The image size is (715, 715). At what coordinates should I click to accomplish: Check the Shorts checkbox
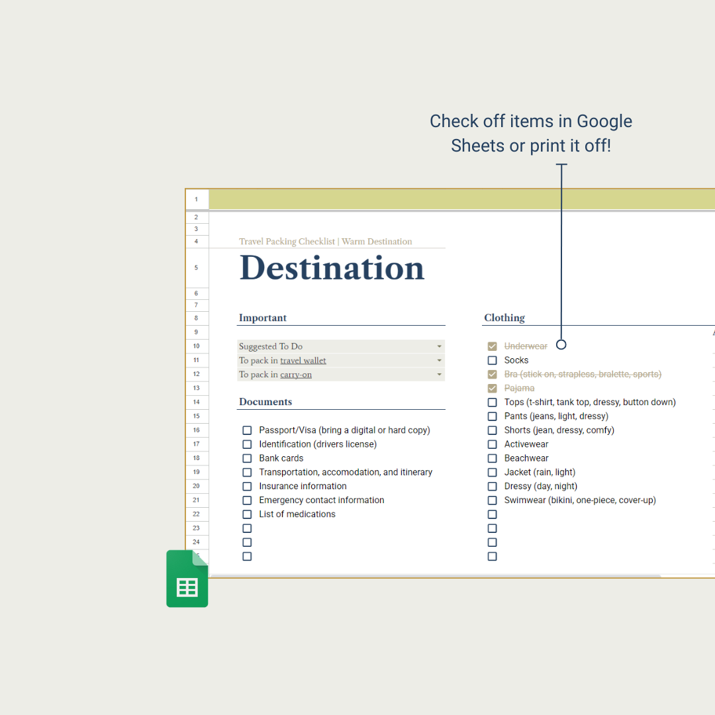(492, 430)
